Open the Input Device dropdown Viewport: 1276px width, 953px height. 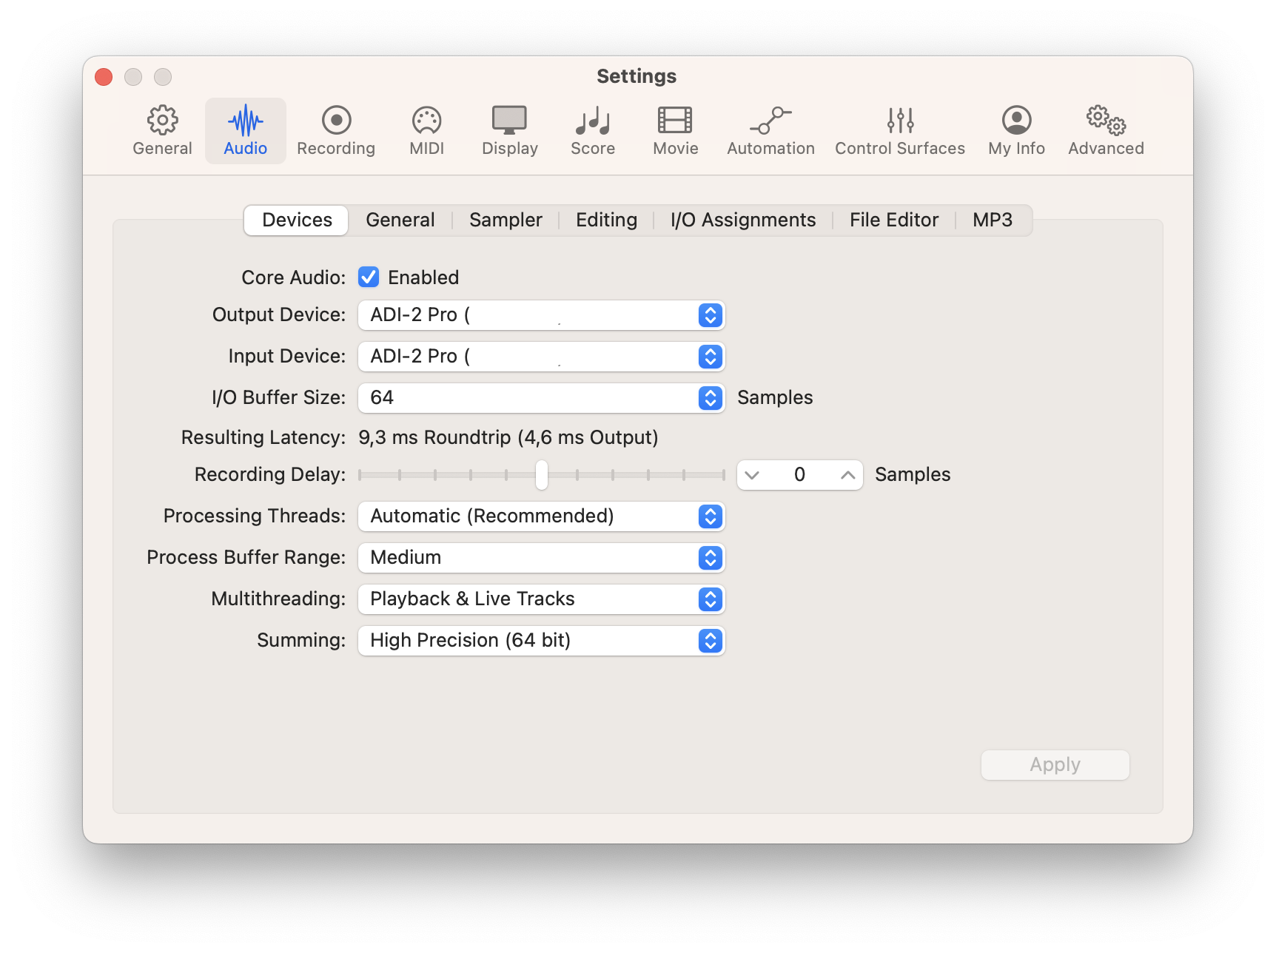pyautogui.click(x=541, y=357)
